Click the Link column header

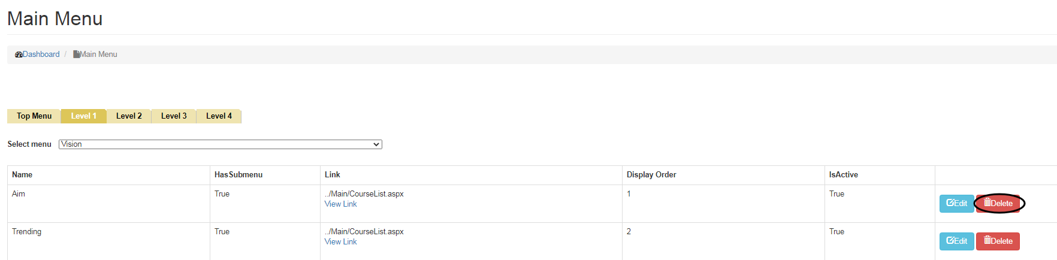point(332,175)
